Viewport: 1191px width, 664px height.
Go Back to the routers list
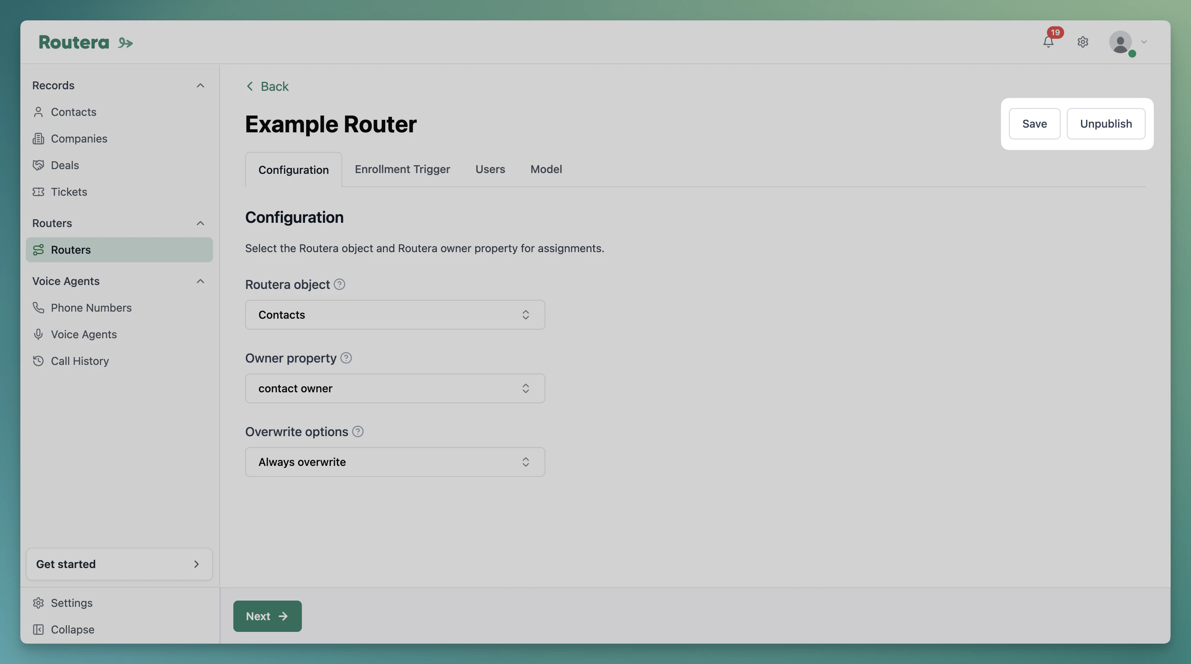tap(267, 87)
